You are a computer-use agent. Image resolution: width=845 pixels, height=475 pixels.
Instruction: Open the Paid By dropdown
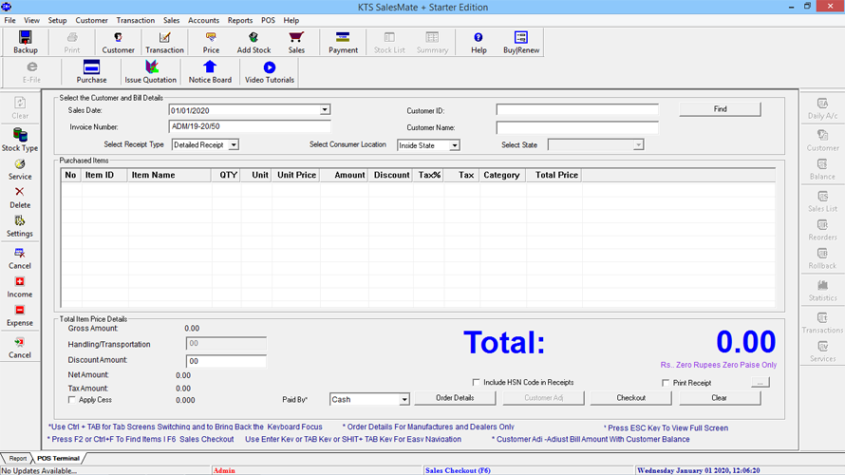click(x=404, y=400)
